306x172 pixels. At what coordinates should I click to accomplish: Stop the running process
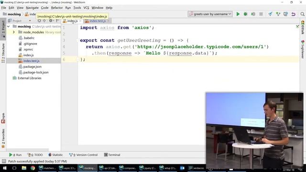tap(261, 14)
